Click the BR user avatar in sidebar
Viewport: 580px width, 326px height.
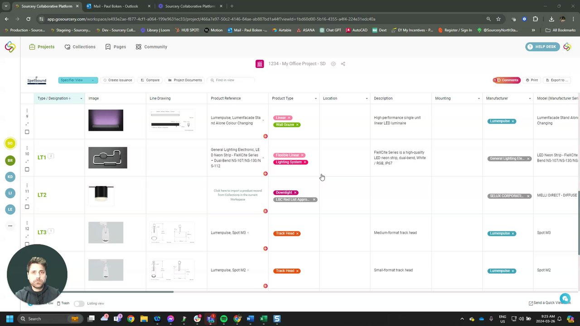(10, 160)
